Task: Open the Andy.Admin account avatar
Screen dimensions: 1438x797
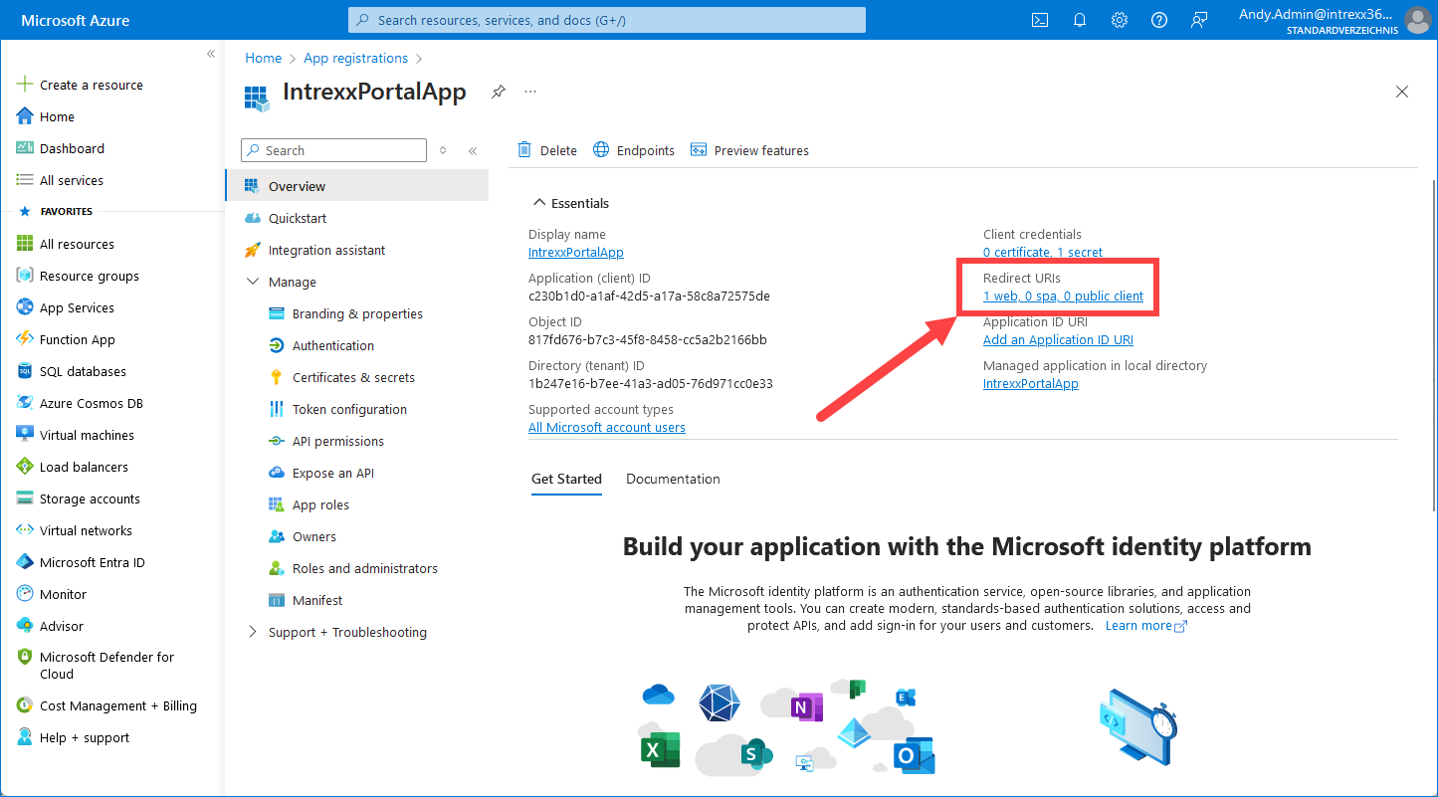Action: click(x=1417, y=20)
